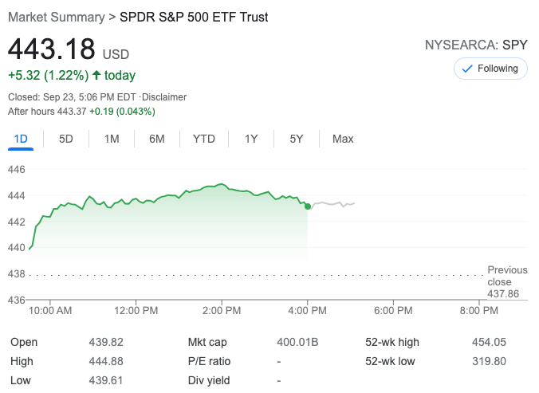The width and height of the screenshot is (539, 393).
Task: Select the Max time range
Action: tap(343, 139)
